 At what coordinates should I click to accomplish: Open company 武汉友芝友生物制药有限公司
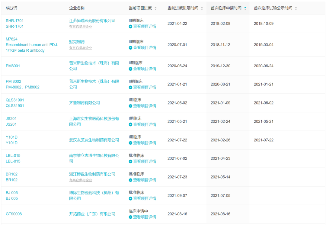(94, 140)
